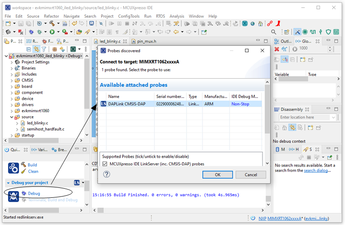Viewport: 345px width, 225px height.
Task: Open the Analysis menu
Action: (177, 16)
